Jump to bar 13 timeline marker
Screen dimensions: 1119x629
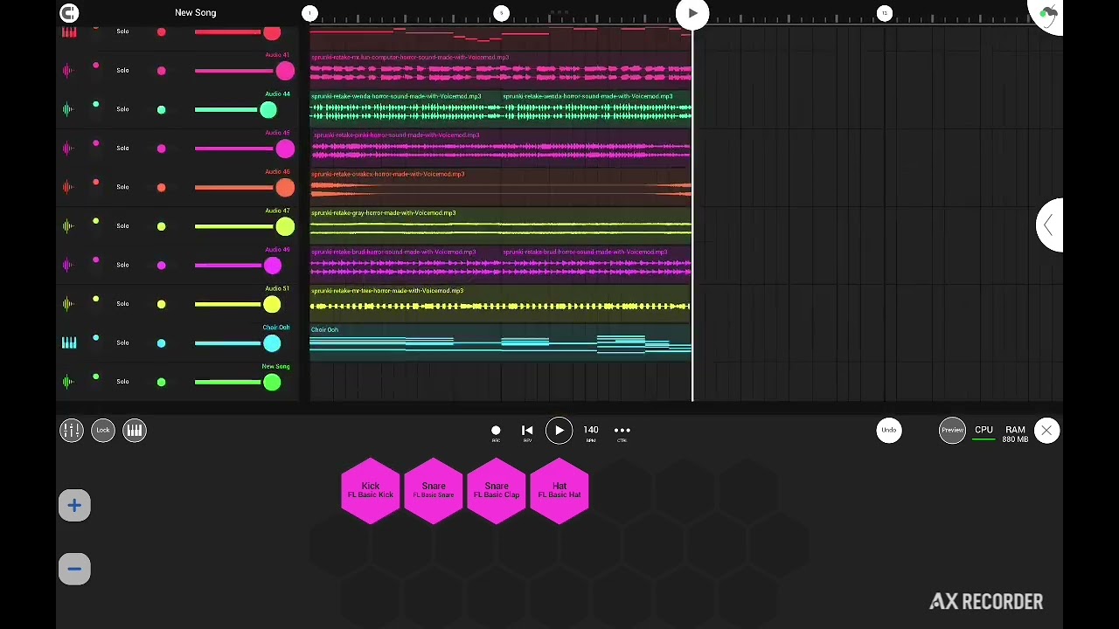point(885,12)
